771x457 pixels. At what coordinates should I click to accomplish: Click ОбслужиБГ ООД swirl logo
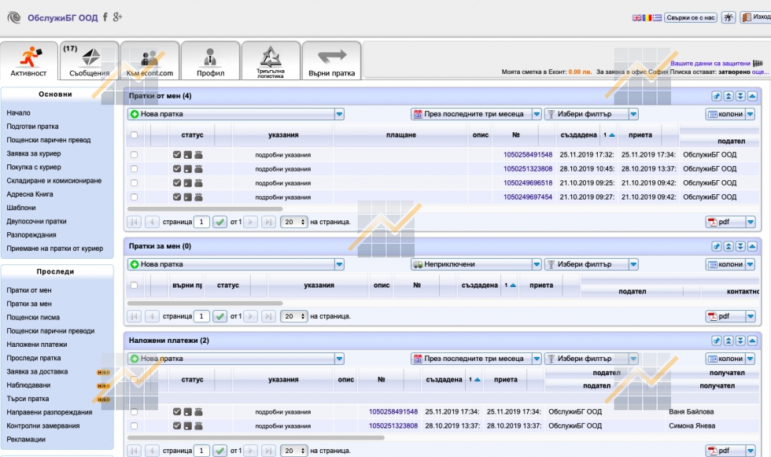(x=14, y=17)
